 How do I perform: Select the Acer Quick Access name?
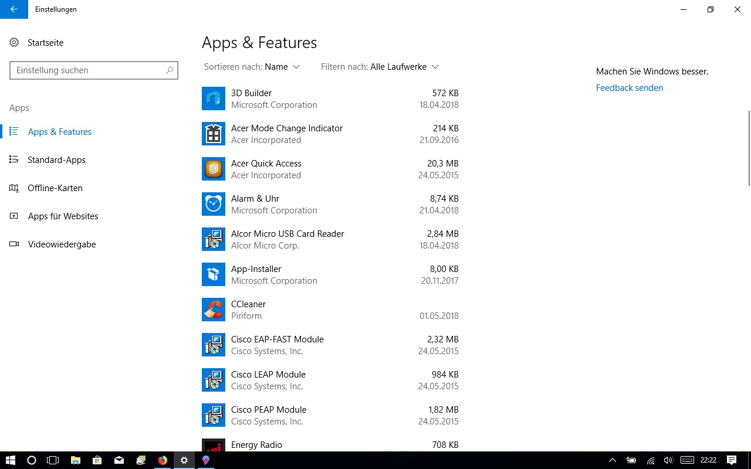click(266, 164)
